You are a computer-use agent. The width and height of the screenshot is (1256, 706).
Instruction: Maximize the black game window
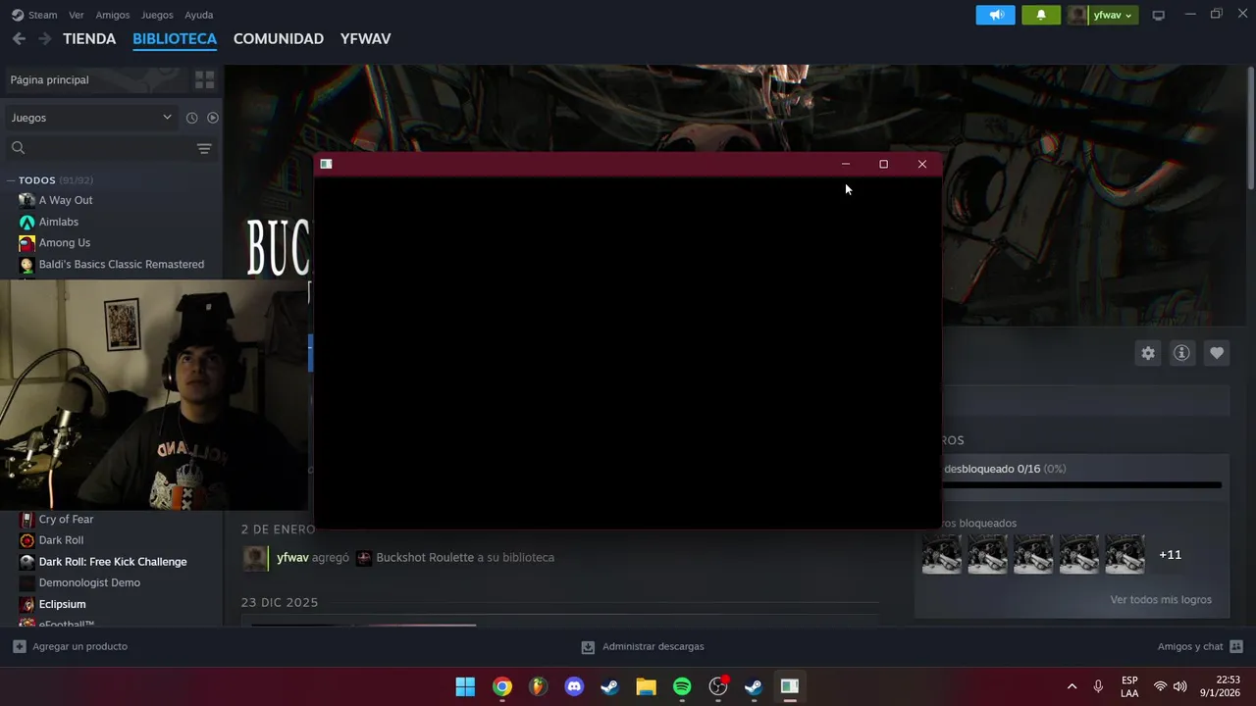(883, 164)
